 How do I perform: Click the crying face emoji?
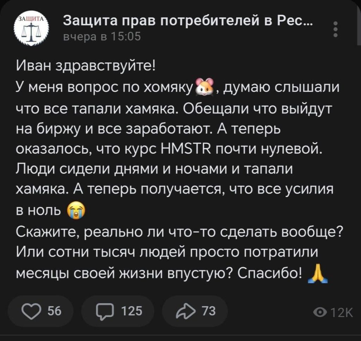(x=76, y=212)
